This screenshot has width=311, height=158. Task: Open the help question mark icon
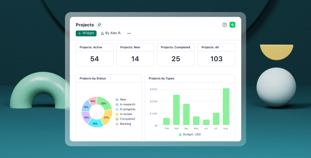click(225, 25)
